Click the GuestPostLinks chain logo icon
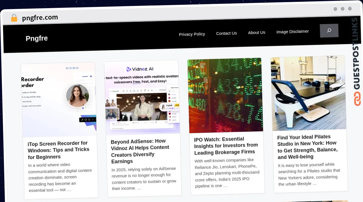The width and height of the screenshot is (363, 202). [x=357, y=99]
